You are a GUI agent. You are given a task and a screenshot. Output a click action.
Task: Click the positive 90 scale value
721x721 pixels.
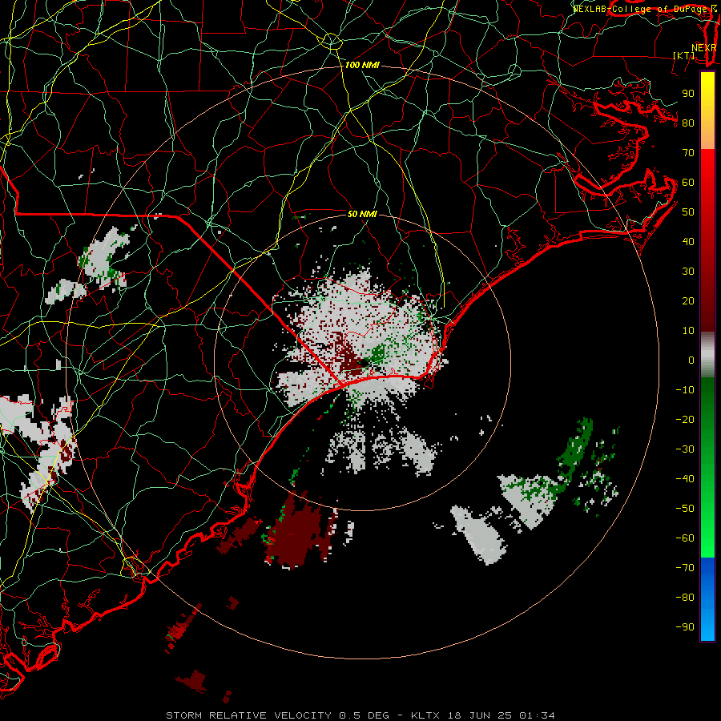pyautogui.click(x=688, y=94)
